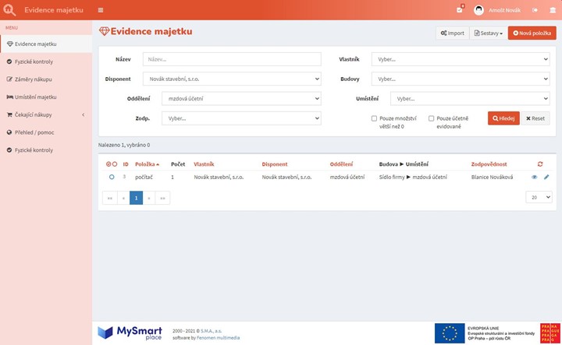Open the tasks notification icon with badge

(x=460, y=9)
